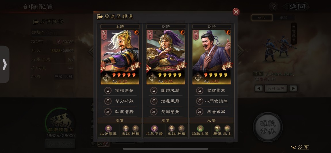Tap the 返回 back button
Viewport: 331px width, 153px height.
click(297, 7)
